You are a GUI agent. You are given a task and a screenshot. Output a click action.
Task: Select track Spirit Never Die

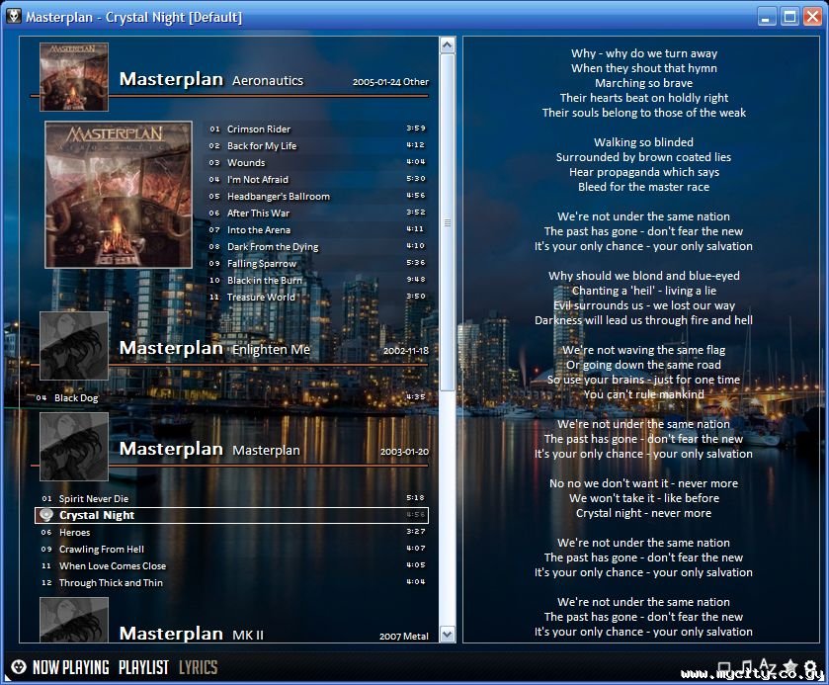coord(231,498)
